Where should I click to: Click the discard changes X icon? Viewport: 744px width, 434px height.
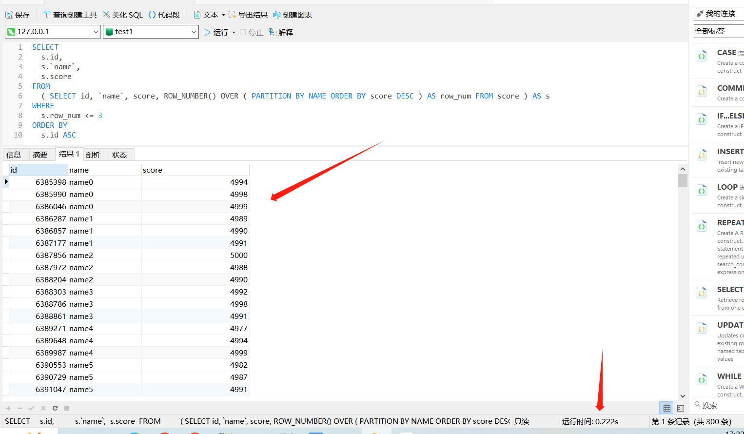click(x=43, y=408)
